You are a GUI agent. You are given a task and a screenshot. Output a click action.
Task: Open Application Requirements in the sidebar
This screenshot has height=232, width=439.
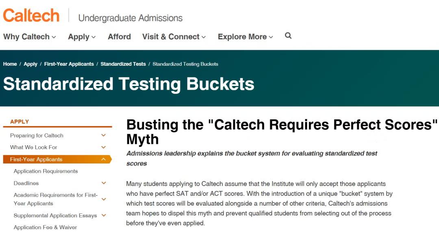pos(46,171)
